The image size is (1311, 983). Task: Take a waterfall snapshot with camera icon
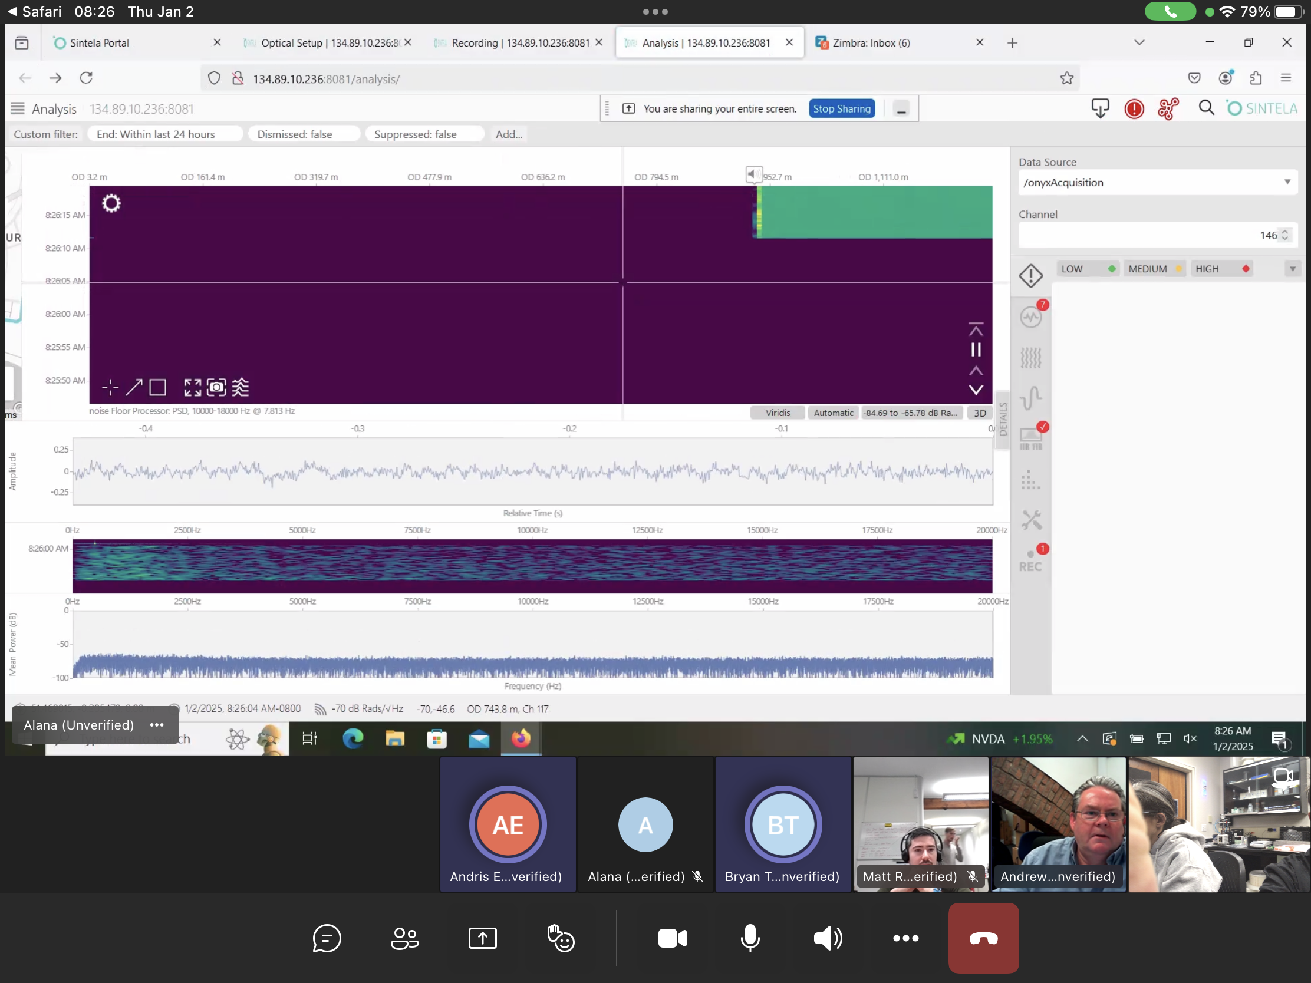(x=217, y=388)
